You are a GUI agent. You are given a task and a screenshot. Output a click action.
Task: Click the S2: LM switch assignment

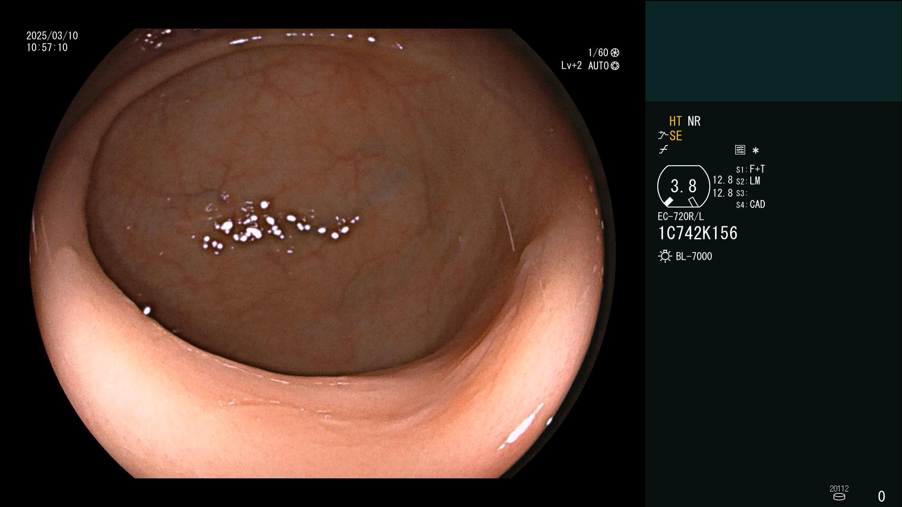[748, 181]
